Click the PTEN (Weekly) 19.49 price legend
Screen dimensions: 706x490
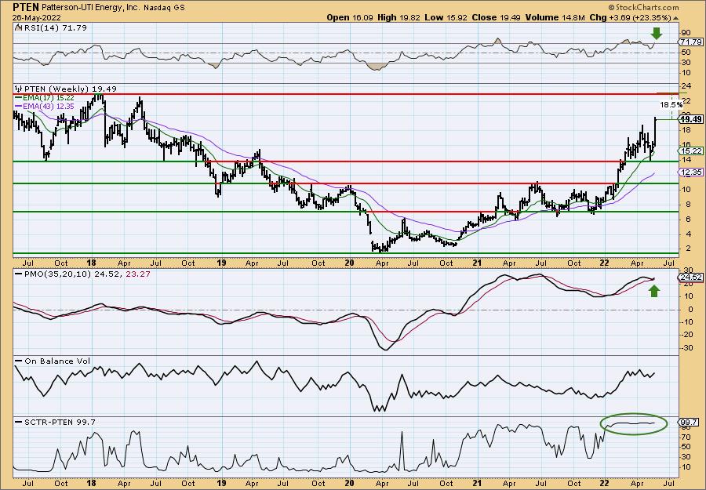coord(71,89)
